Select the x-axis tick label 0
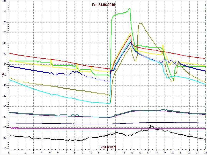This screenshot has height=155, width=207. 9,152
